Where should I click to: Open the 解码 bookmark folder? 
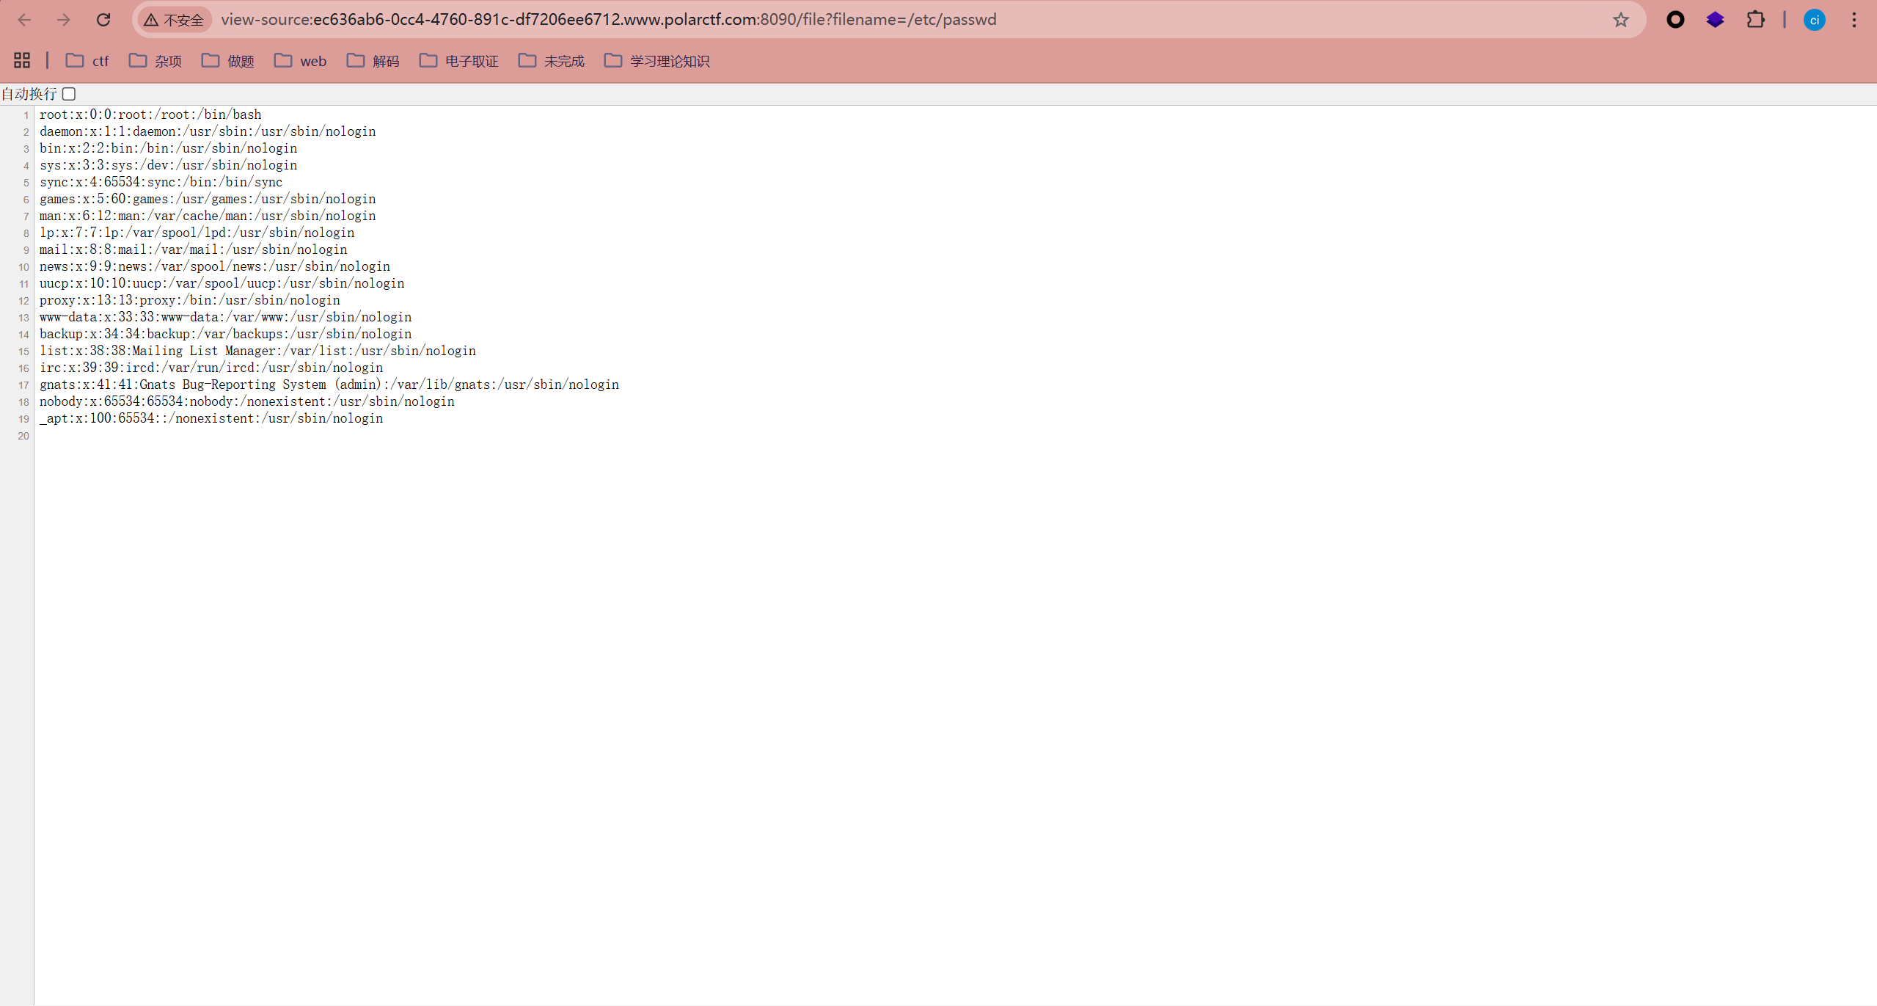[x=373, y=61]
